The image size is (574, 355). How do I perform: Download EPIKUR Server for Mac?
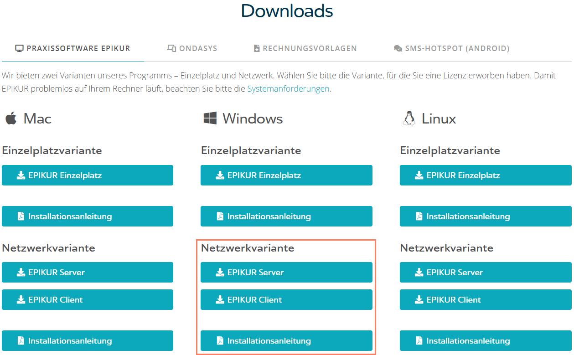tap(88, 273)
